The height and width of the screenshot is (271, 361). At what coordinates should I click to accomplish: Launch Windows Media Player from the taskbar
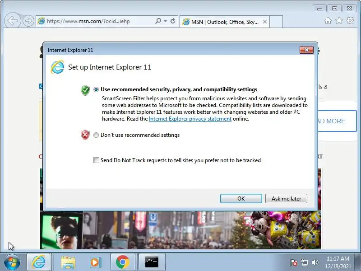(x=95, y=262)
